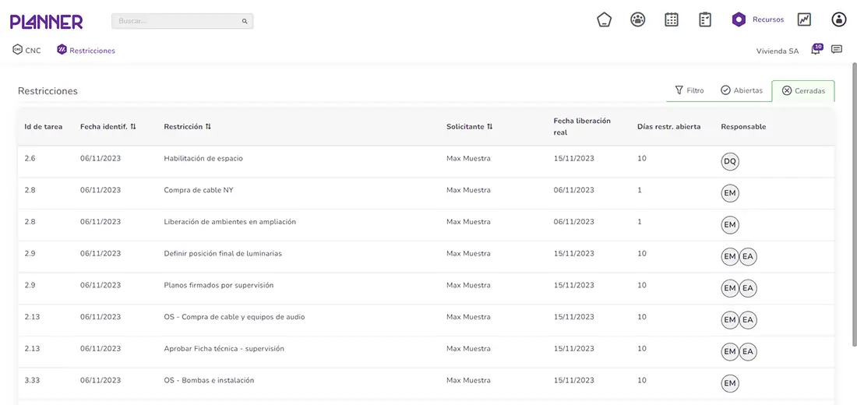Open the user profile icon
Screen dimensions: 857x405
tap(838, 19)
